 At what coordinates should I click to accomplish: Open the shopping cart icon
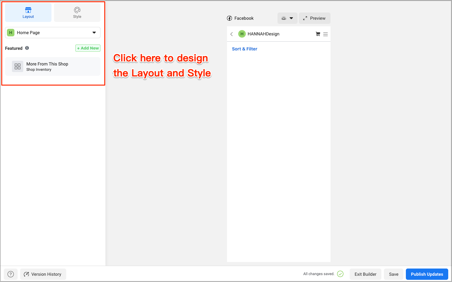318,34
